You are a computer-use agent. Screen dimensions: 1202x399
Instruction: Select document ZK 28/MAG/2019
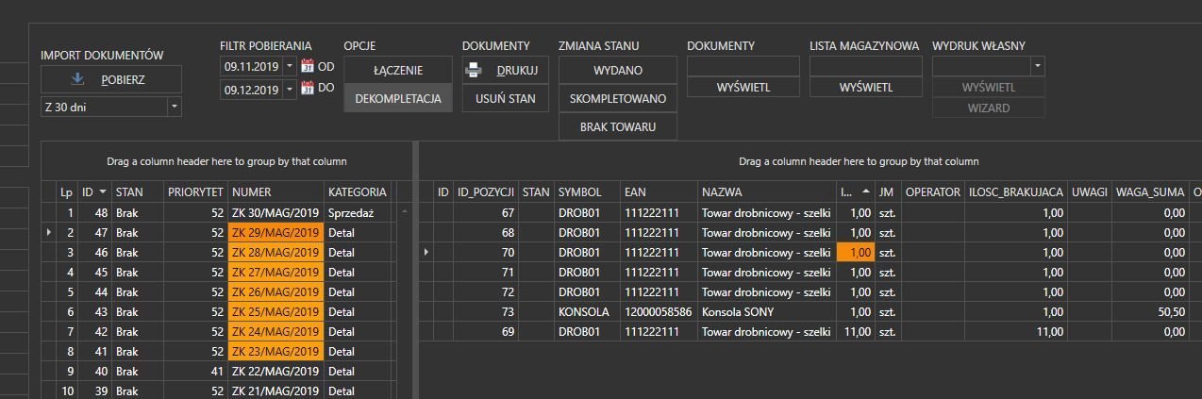[275, 252]
